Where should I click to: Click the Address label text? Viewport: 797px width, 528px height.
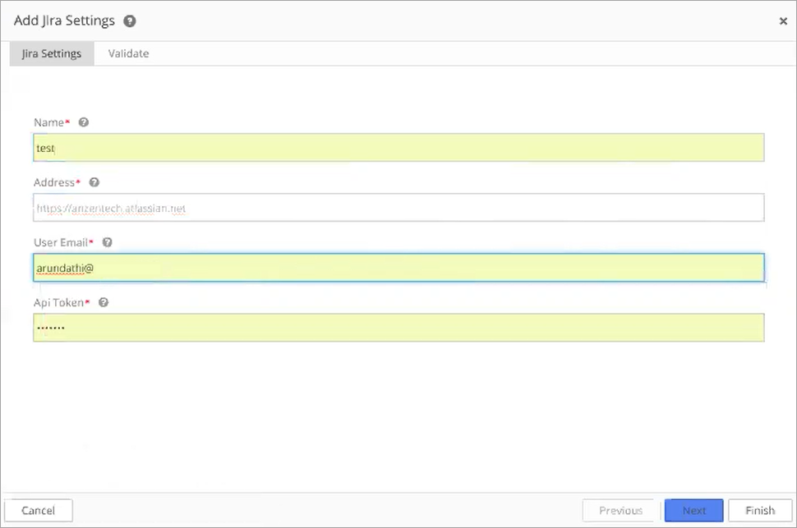point(54,182)
